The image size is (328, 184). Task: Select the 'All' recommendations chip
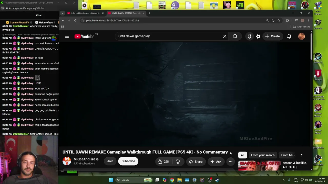coord(242,155)
